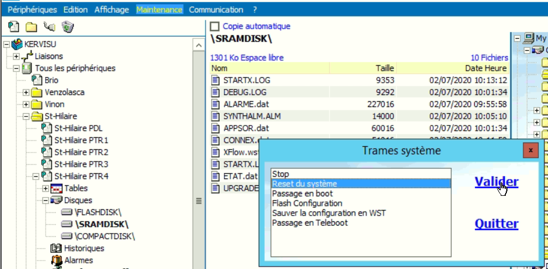The height and width of the screenshot is (269, 548).
Task: Expand the Venzolasca folder node
Action: tap(26, 92)
